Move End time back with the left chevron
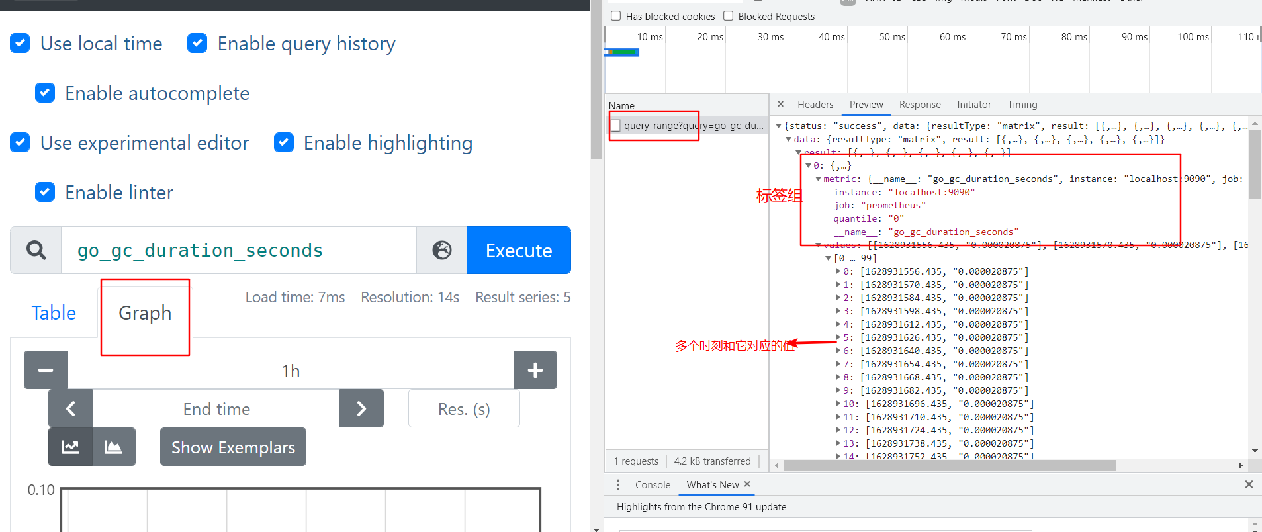 pos(71,408)
